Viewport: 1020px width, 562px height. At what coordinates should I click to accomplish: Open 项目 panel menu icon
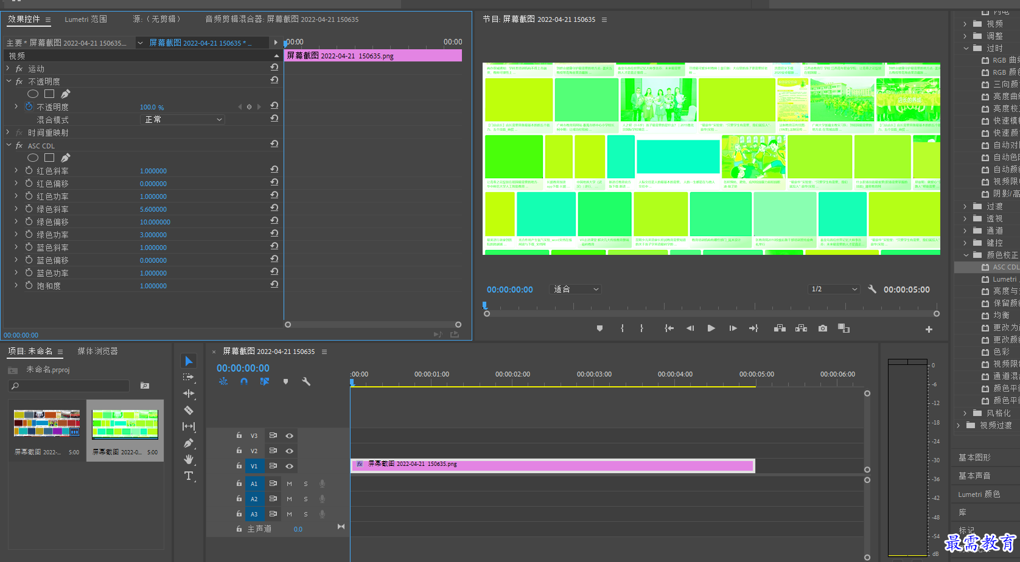(60, 352)
